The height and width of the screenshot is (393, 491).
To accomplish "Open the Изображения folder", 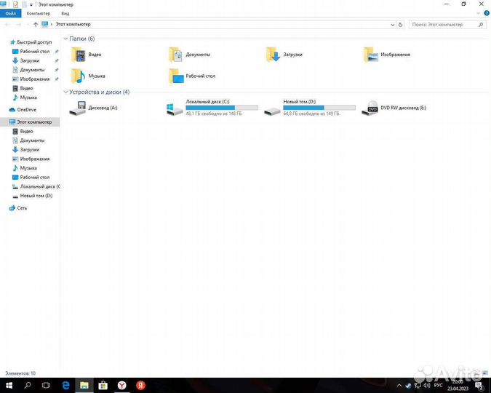I will [x=370, y=55].
